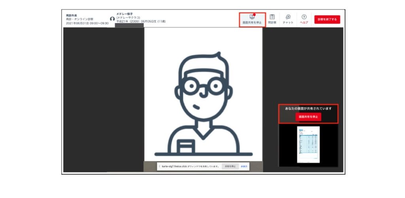Select the shared document preview thumbnail

coord(308,145)
